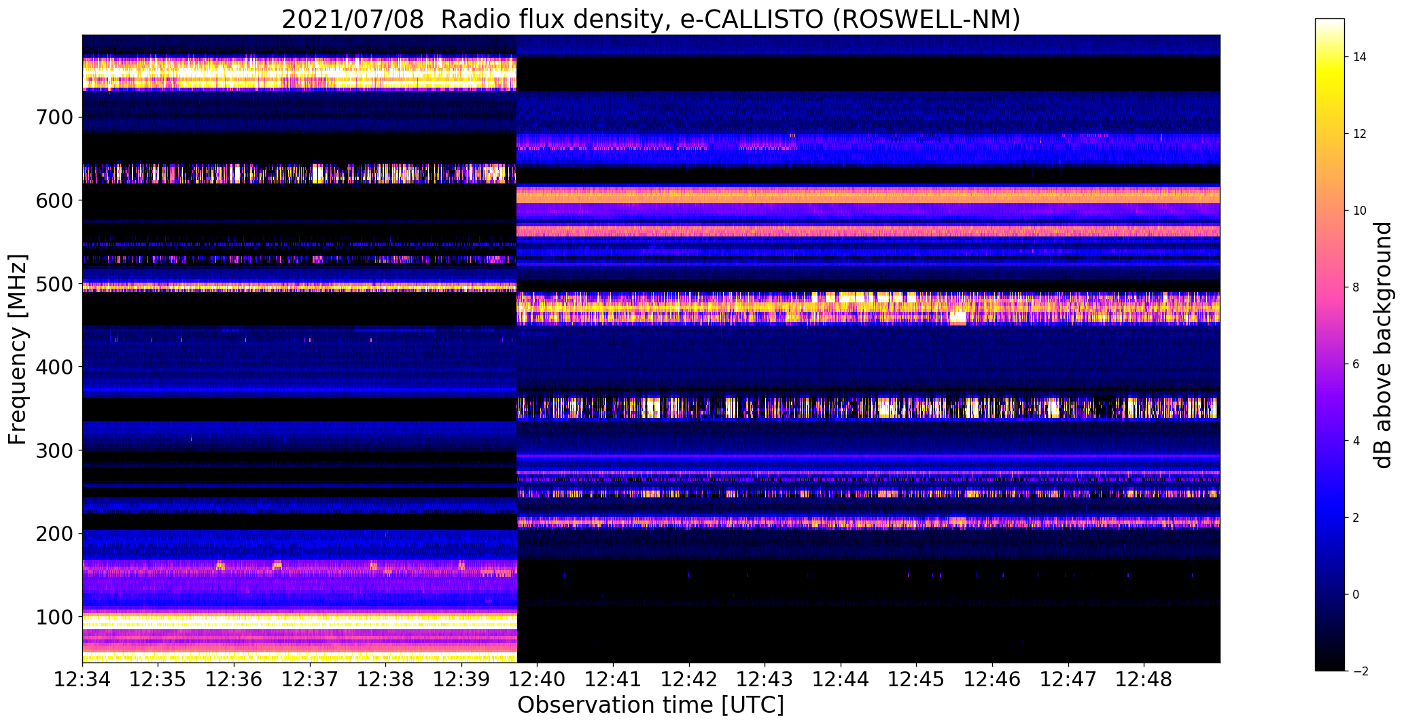1404x725 pixels.
Task: Click the 'Observation time [UTC]' x-axis label
Action: pyautogui.click(x=651, y=705)
